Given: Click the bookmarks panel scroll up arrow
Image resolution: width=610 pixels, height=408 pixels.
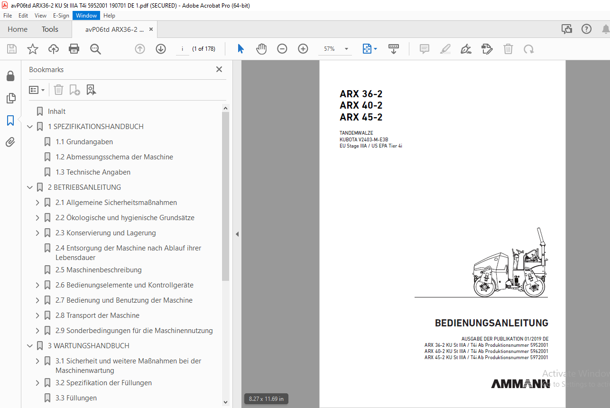Looking at the screenshot, I should (x=226, y=108).
